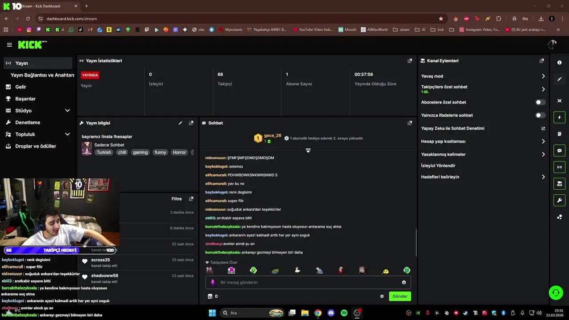Viewport: 569px width, 320px height.
Task: Select the Pepe frog emote
Action: [275, 270]
